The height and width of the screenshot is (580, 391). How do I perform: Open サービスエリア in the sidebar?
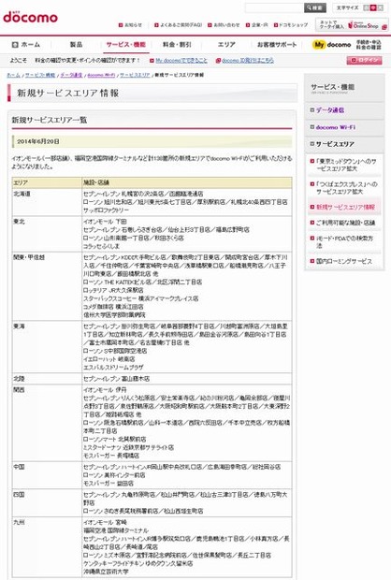coord(335,144)
